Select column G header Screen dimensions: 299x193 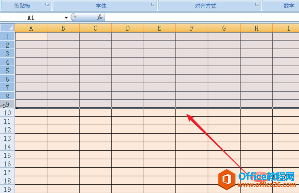point(224,28)
